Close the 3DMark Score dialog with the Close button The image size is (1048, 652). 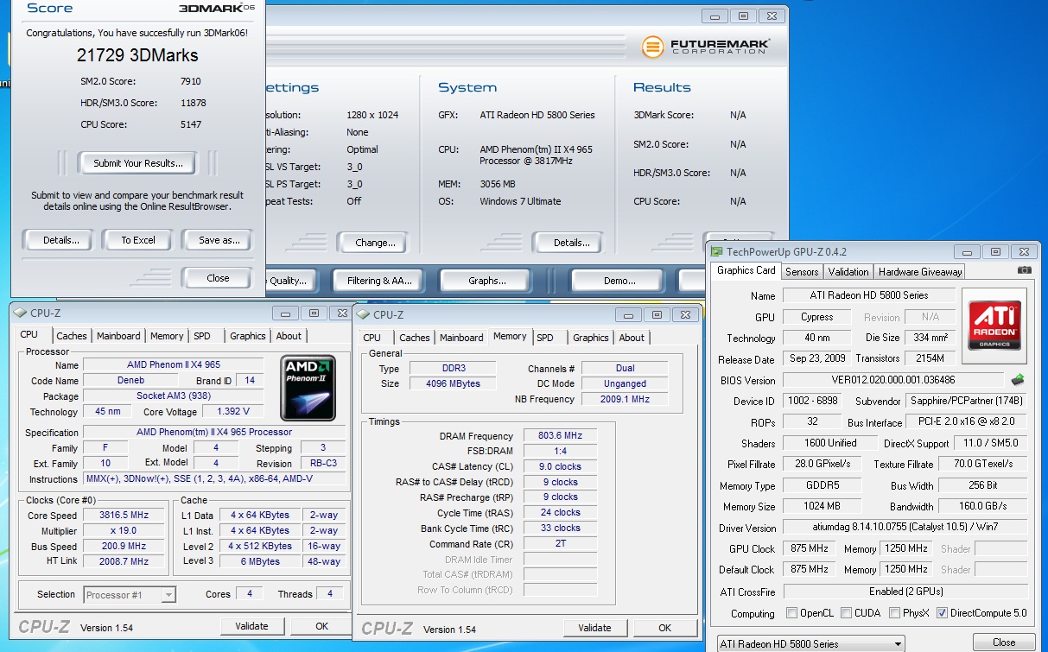tap(218, 278)
